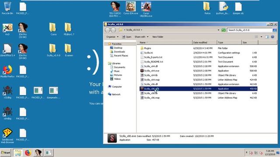The height and width of the screenshot is (157, 280).
Task: Select Libraries in navigation pane
Action: point(116,63)
